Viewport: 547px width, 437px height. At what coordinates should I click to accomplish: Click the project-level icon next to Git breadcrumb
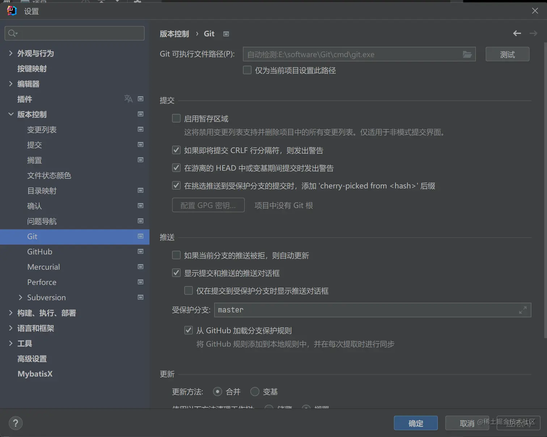(226, 34)
